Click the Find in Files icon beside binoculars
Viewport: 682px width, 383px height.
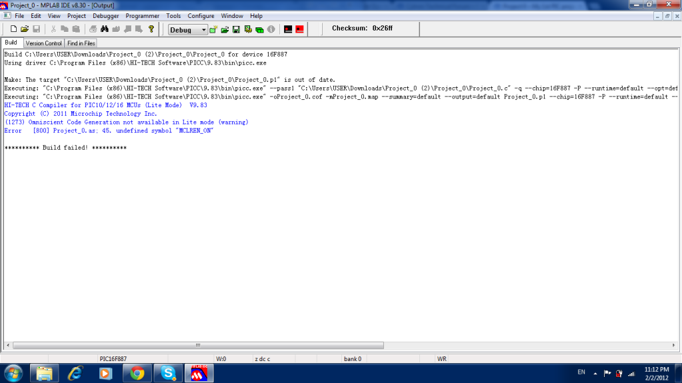click(x=116, y=29)
